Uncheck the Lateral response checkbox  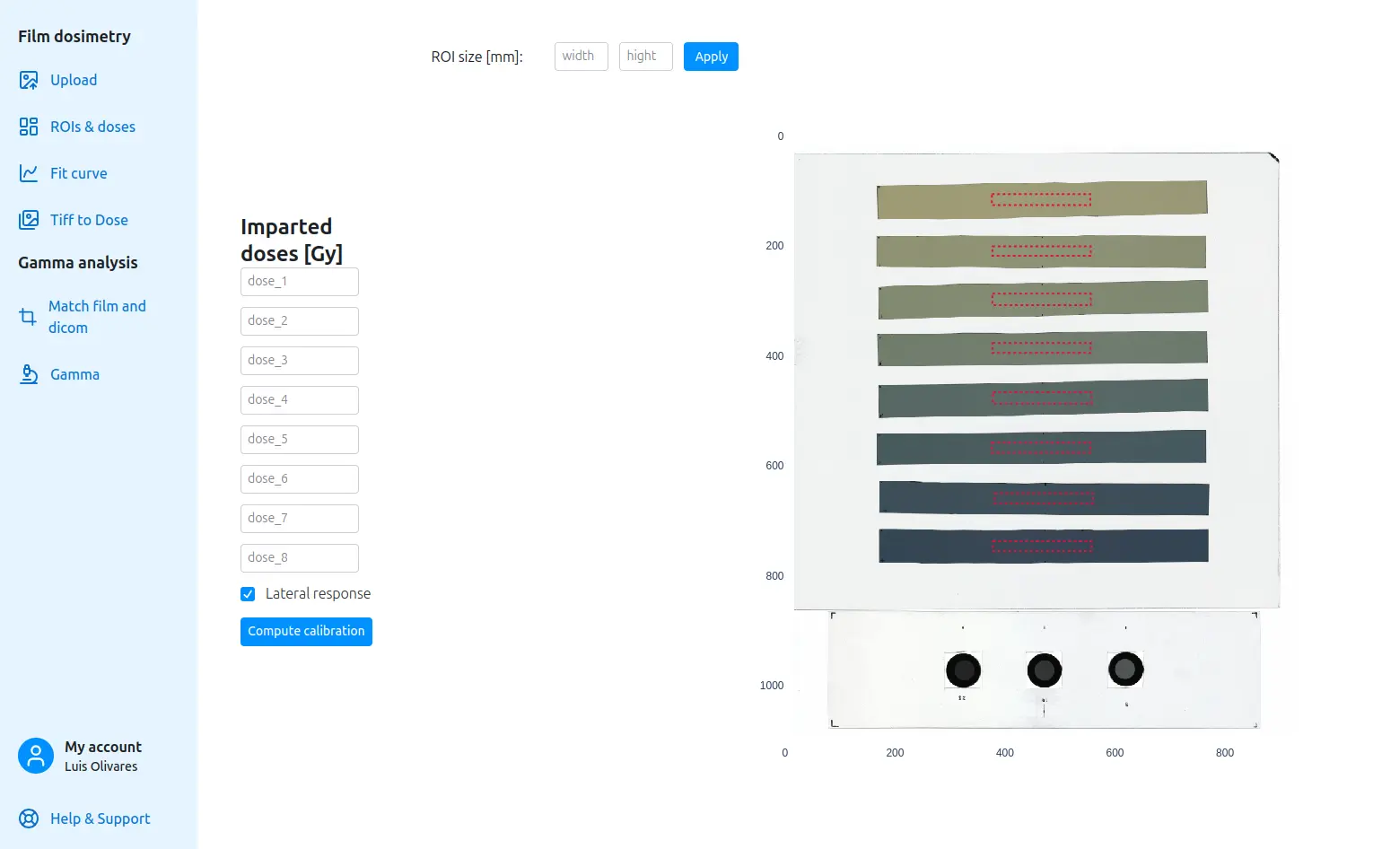[x=248, y=594]
